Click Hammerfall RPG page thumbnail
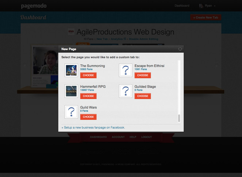242x177 pixels. (x=71, y=91)
